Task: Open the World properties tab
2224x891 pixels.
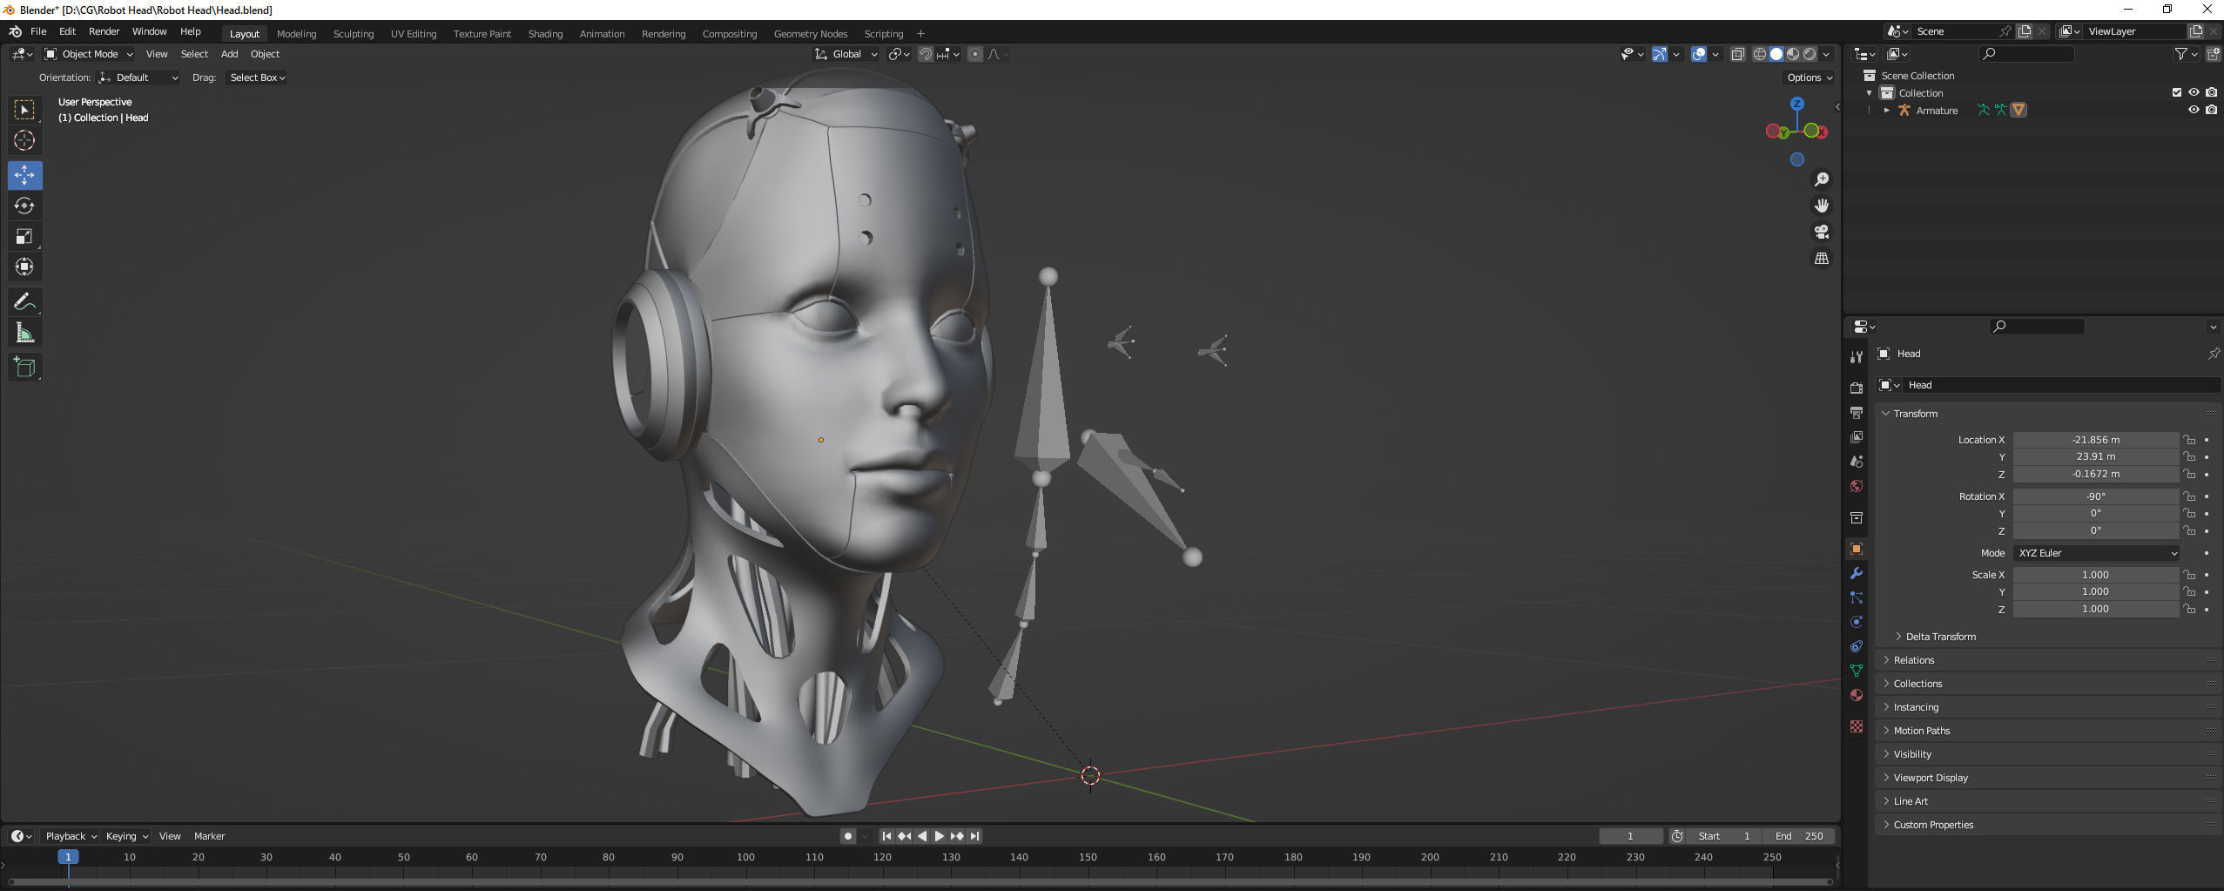Action: point(1856,486)
